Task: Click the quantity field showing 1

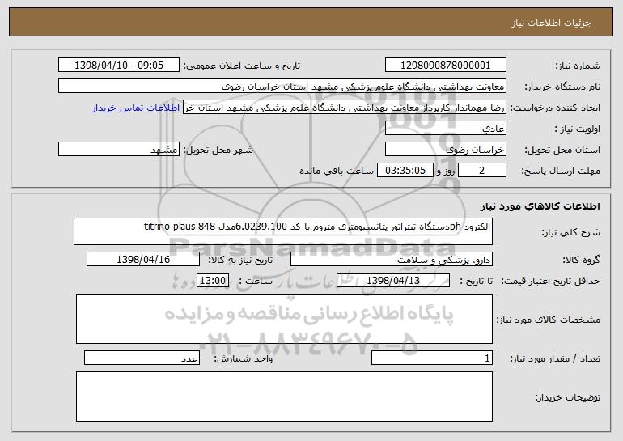Action: pos(432,358)
